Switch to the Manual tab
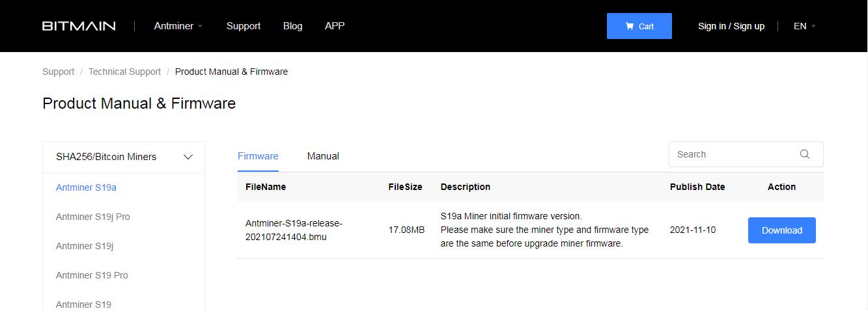868x311 pixels. [323, 156]
